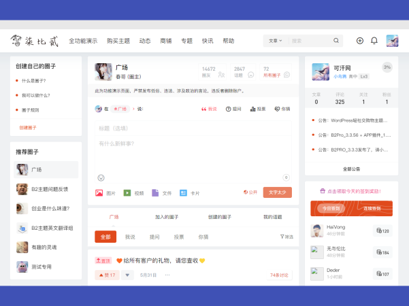This screenshot has width=409, height=306.
Task: Filter posts by 我说
Action: (130, 237)
